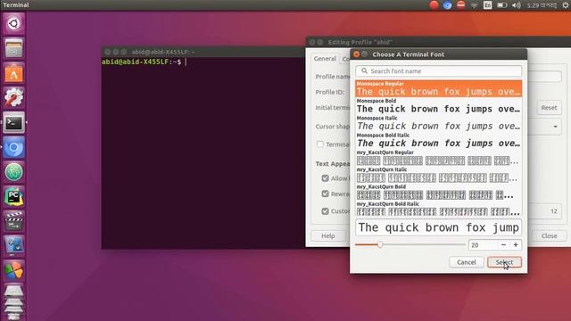Image resolution: width=571 pixels, height=321 pixels.
Task: Click the blue circle tray indicator
Action: pyautogui.click(x=447, y=4)
